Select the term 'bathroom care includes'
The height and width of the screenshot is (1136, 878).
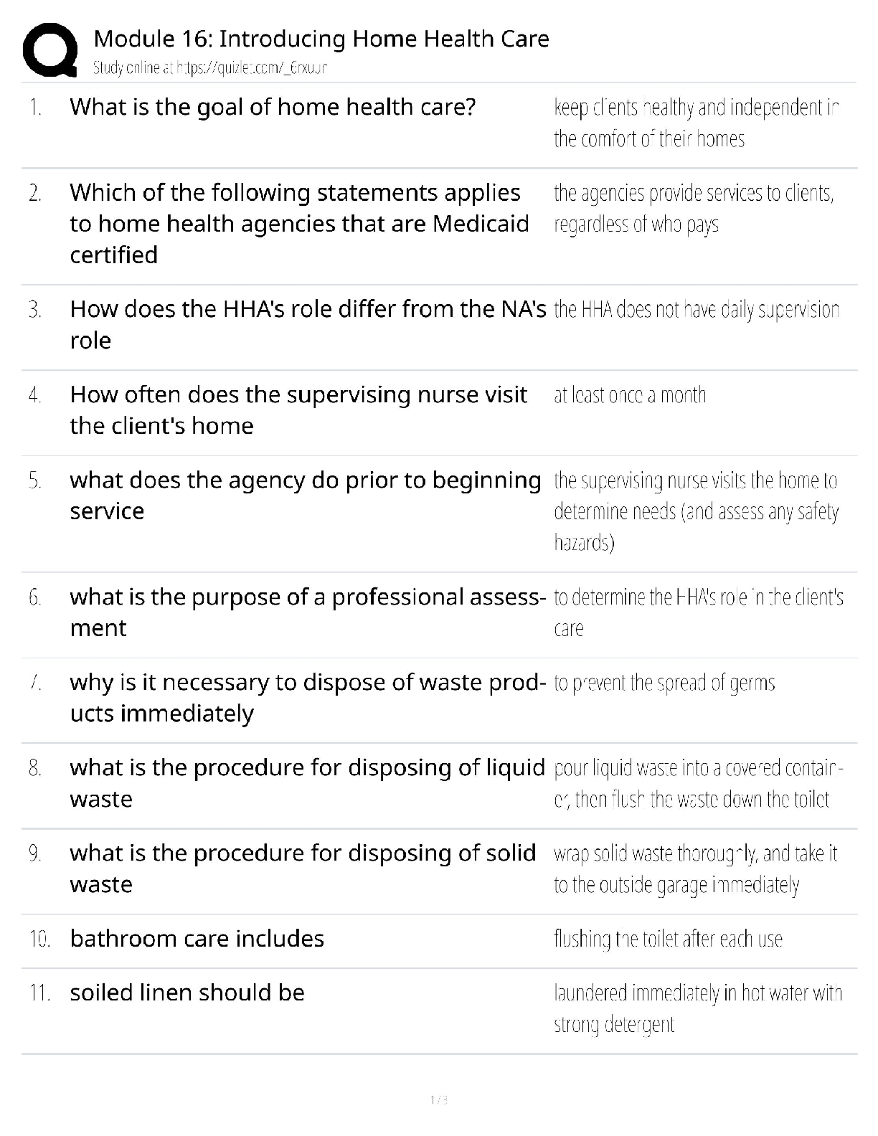197,939
